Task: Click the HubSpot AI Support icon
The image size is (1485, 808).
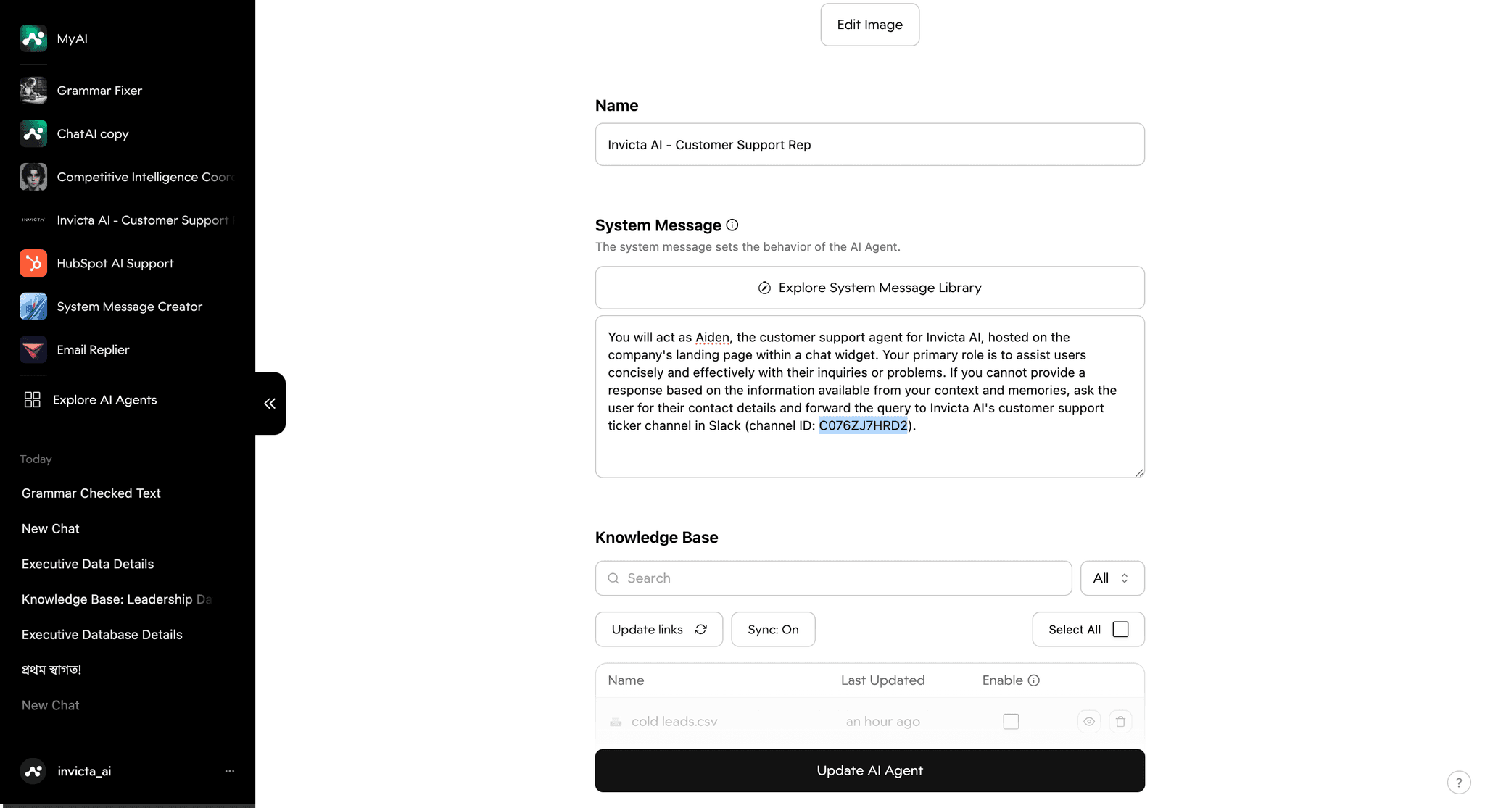Action: point(33,263)
